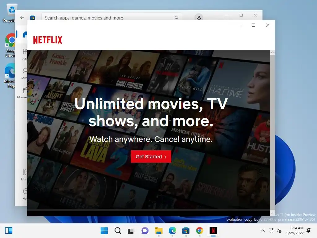The width and height of the screenshot is (317, 238).
Task: Open the Store account profile icon
Action: click(199, 17)
